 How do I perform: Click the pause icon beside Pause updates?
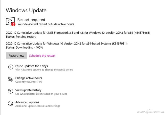[11, 67]
